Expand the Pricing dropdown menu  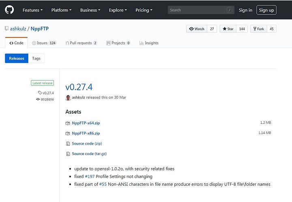[144, 10]
